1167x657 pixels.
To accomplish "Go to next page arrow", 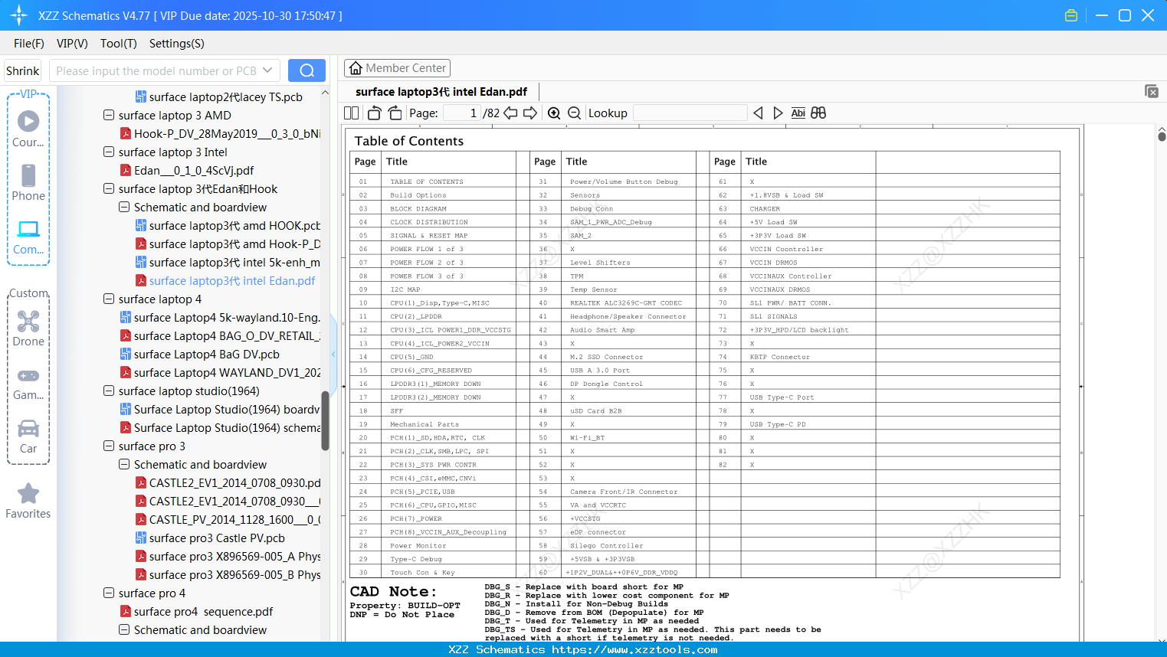I will click(x=530, y=113).
